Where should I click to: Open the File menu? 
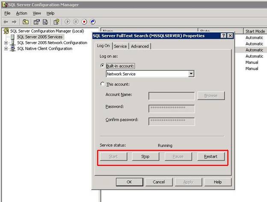click(7, 13)
